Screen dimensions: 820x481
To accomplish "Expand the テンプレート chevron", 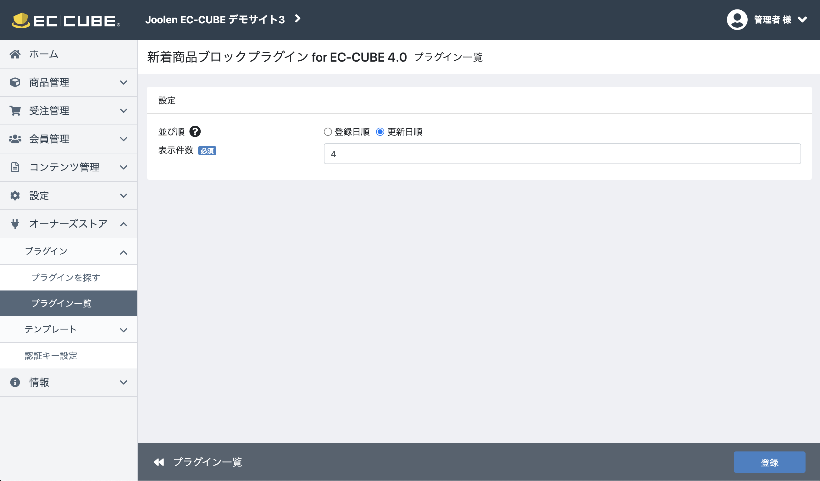I will pyautogui.click(x=124, y=330).
